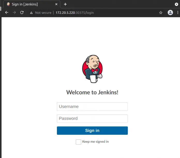Focus the Password input field
The image size is (180, 158).
(x=92, y=118)
